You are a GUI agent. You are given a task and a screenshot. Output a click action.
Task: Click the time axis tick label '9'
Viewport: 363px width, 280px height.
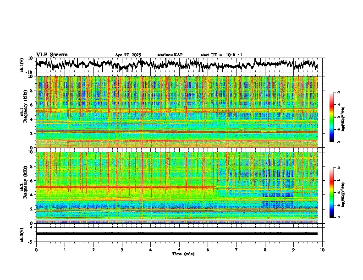(x=293, y=250)
